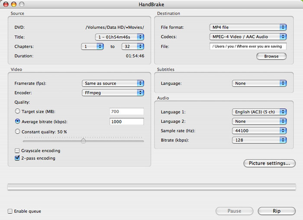Open Audio Language 1 dropdown (English AC3)
The image size is (303, 220).
pyautogui.click(x=259, y=112)
